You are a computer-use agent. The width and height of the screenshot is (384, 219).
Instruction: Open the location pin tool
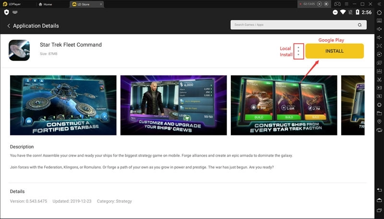coord(379,122)
